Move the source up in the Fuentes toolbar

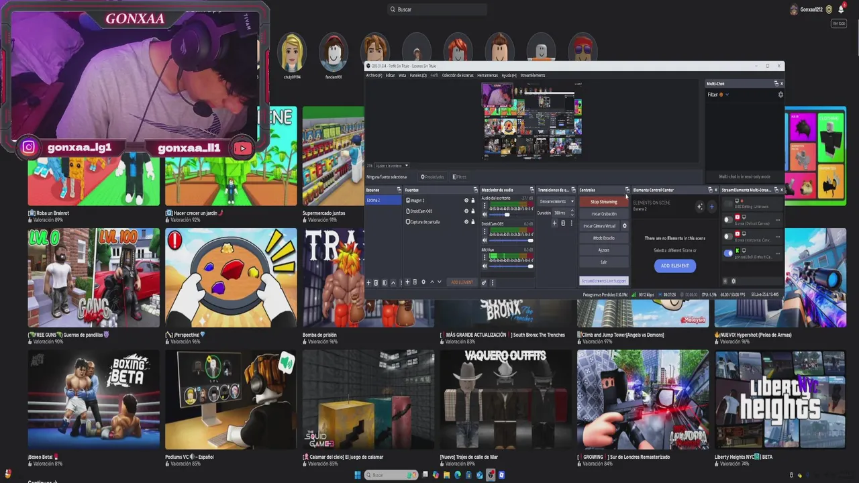pyautogui.click(x=432, y=282)
